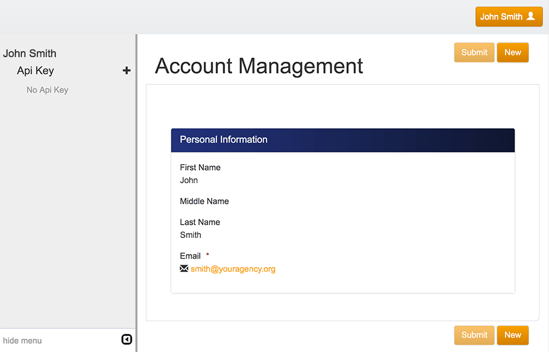Click the Middle Name field label
549x352 pixels.
204,202
